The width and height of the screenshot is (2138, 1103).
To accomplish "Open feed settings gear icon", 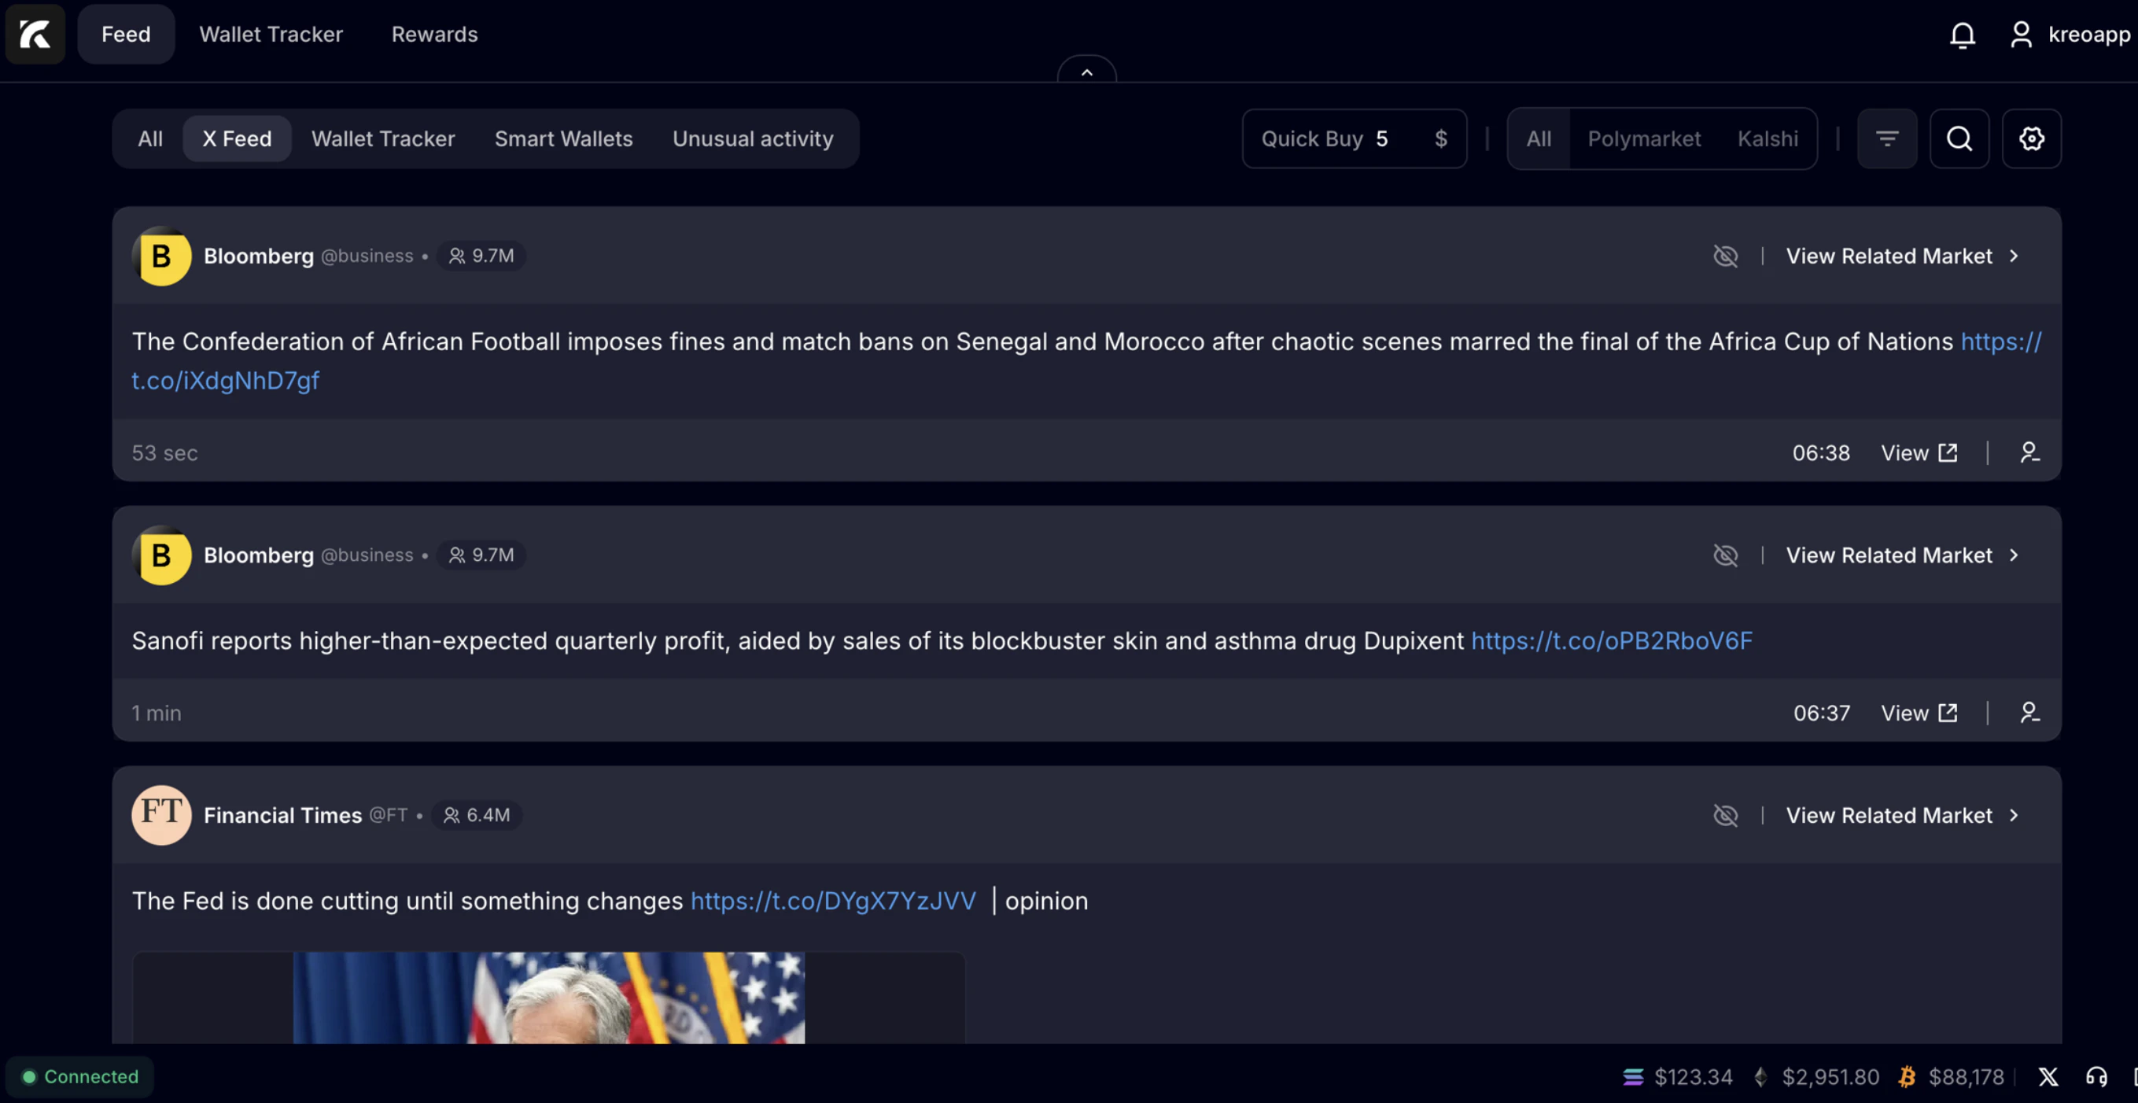I will tap(2031, 138).
